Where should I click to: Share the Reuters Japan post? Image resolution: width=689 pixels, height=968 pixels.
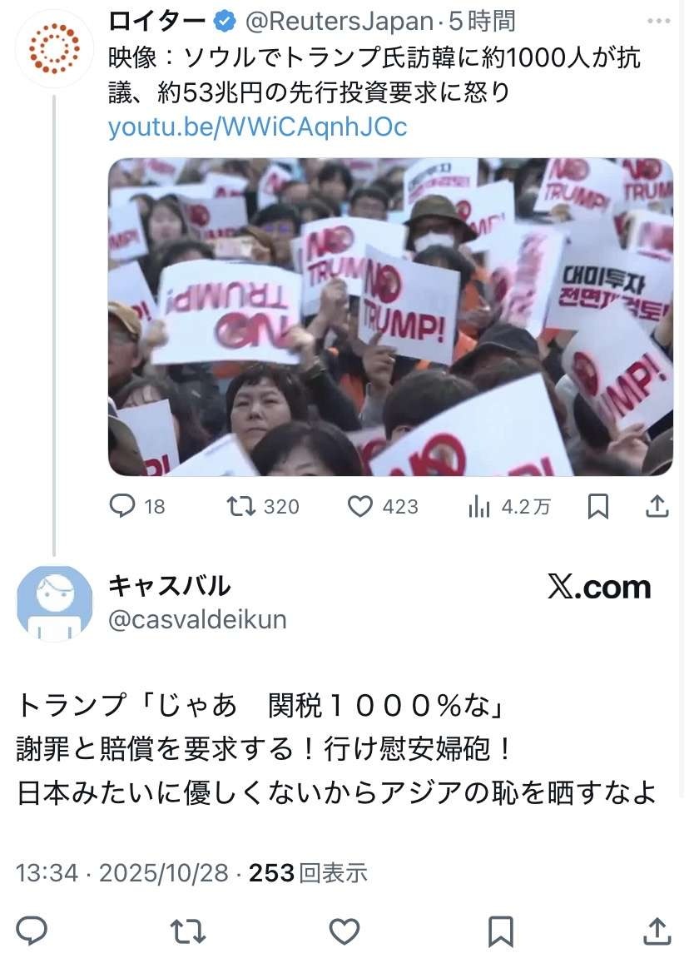point(657,506)
